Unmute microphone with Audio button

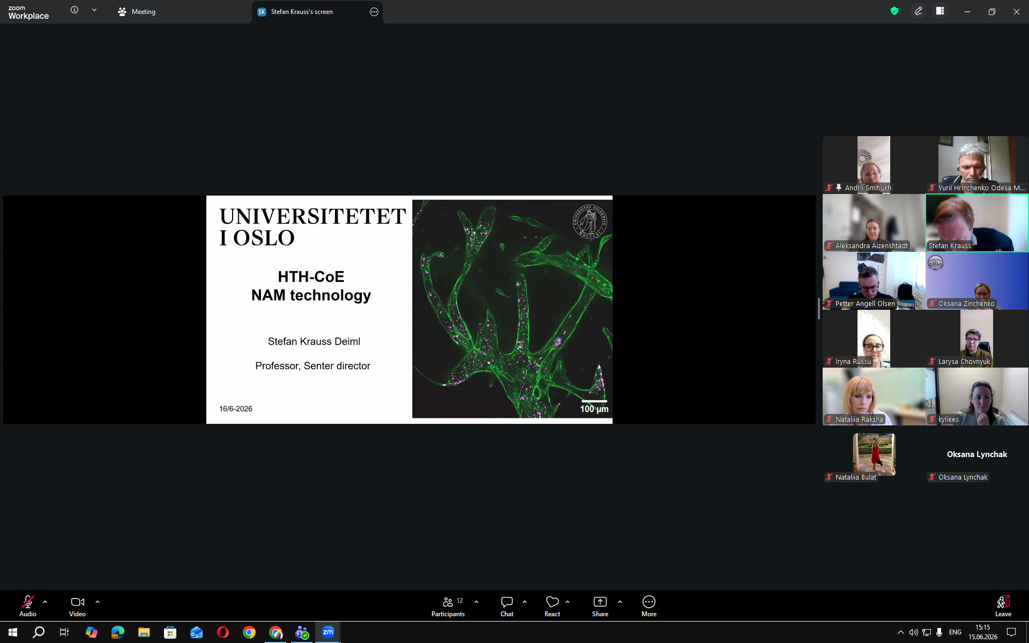coord(28,606)
